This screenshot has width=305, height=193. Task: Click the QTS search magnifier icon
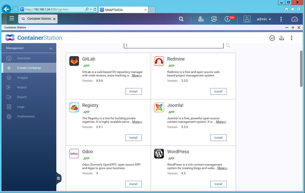181,19
